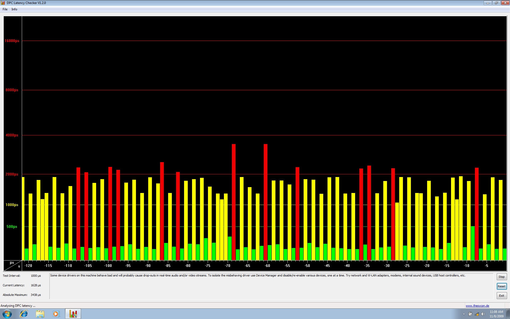Minimize the DPC Latency Checker window
510x319 pixels.
click(488, 3)
